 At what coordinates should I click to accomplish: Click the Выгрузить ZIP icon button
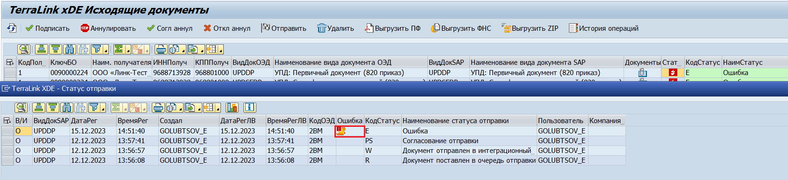[x=530, y=28]
